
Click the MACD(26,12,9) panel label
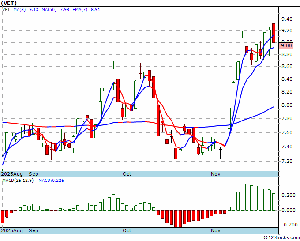tap(18, 181)
